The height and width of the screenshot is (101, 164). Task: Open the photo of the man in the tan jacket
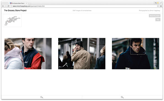coord(82,54)
